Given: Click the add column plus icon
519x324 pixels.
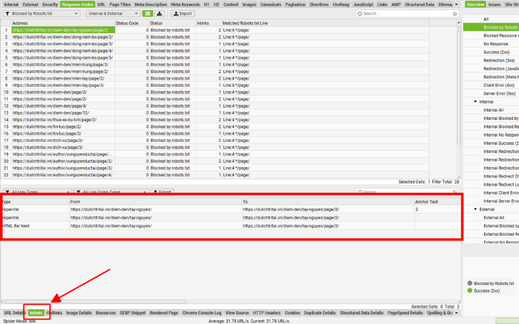Looking at the screenshot, I should [x=459, y=23].
